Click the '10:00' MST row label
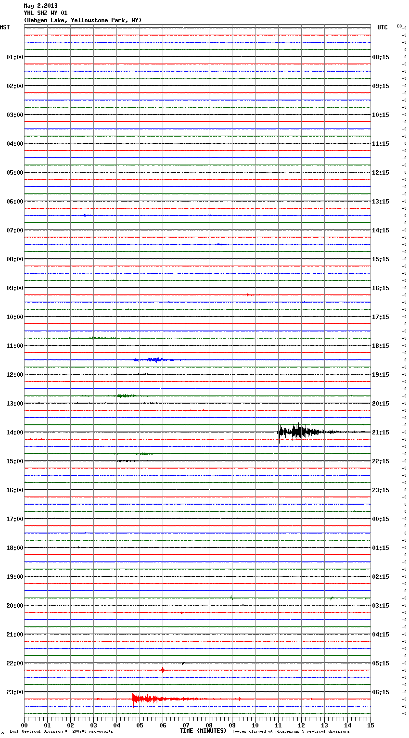This screenshot has width=409, height=738. (15, 317)
